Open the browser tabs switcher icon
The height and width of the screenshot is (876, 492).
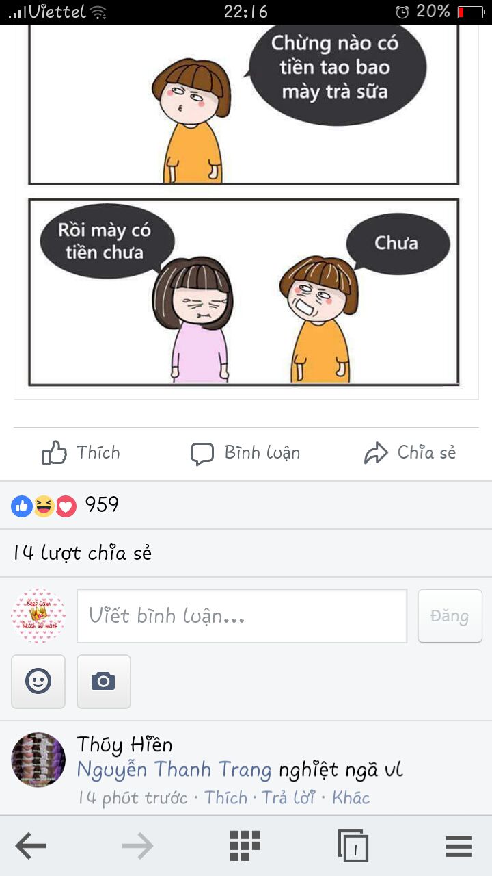353,847
